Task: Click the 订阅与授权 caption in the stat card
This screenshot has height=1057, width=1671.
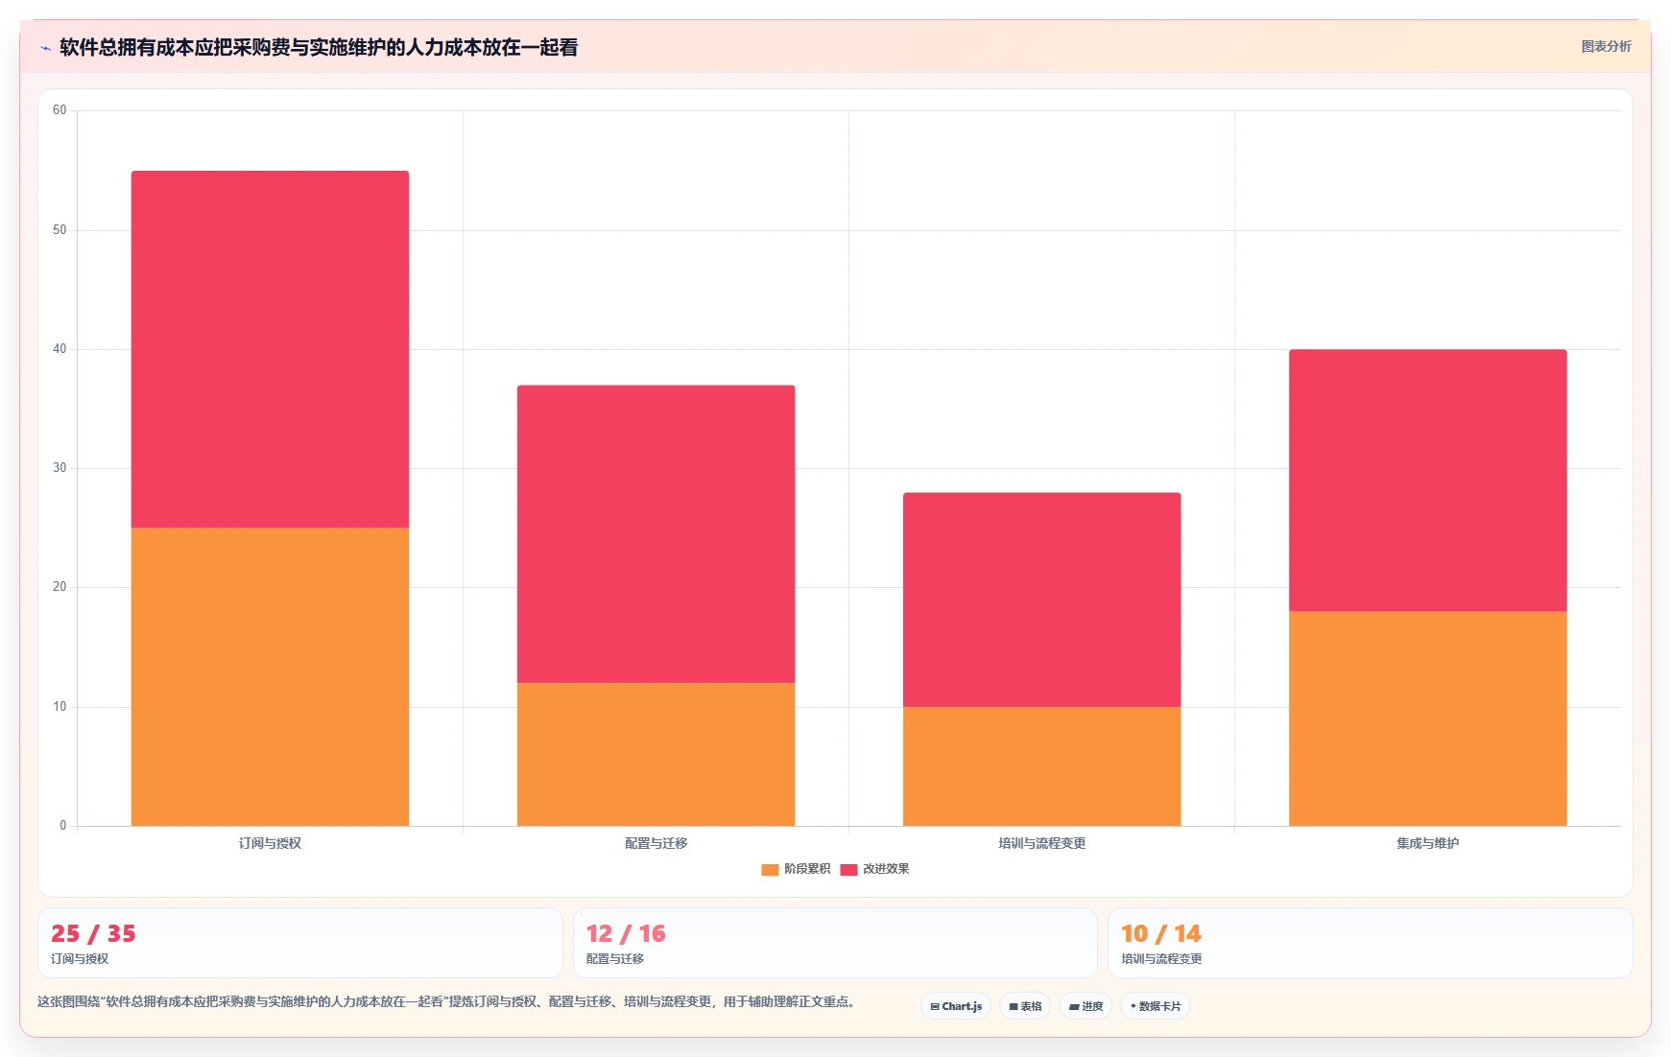Action: point(80,959)
